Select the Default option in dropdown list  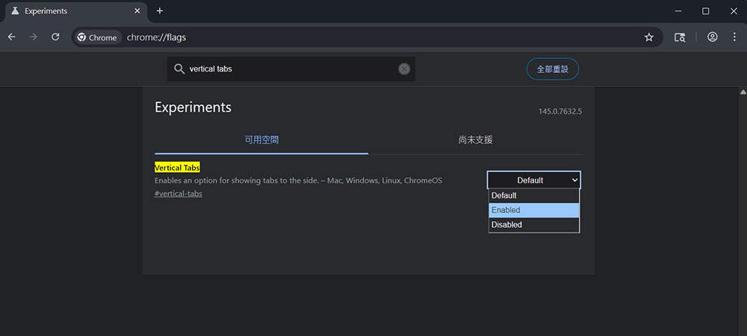533,196
